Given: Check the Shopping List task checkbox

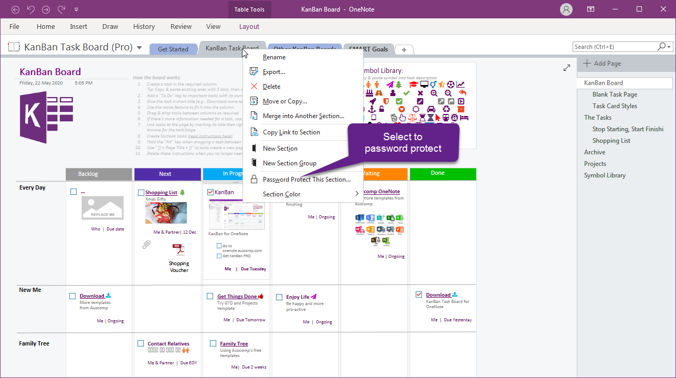Looking at the screenshot, I should pos(141,193).
